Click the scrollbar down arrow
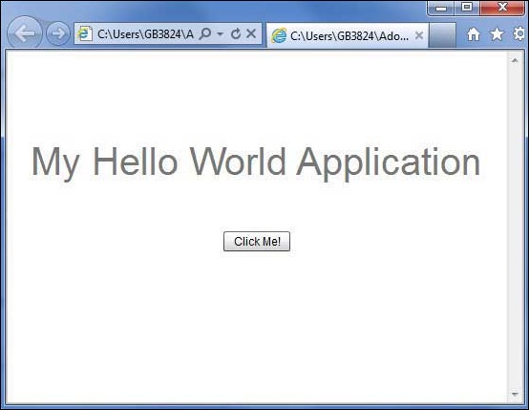 515,394
